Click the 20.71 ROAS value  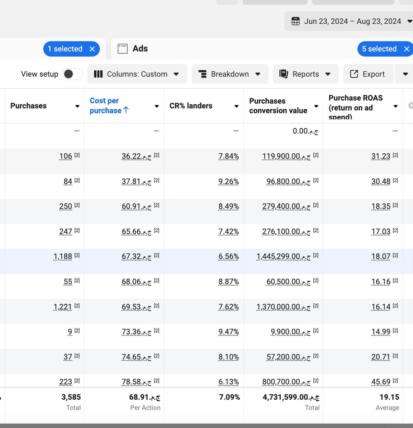tap(381, 357)
